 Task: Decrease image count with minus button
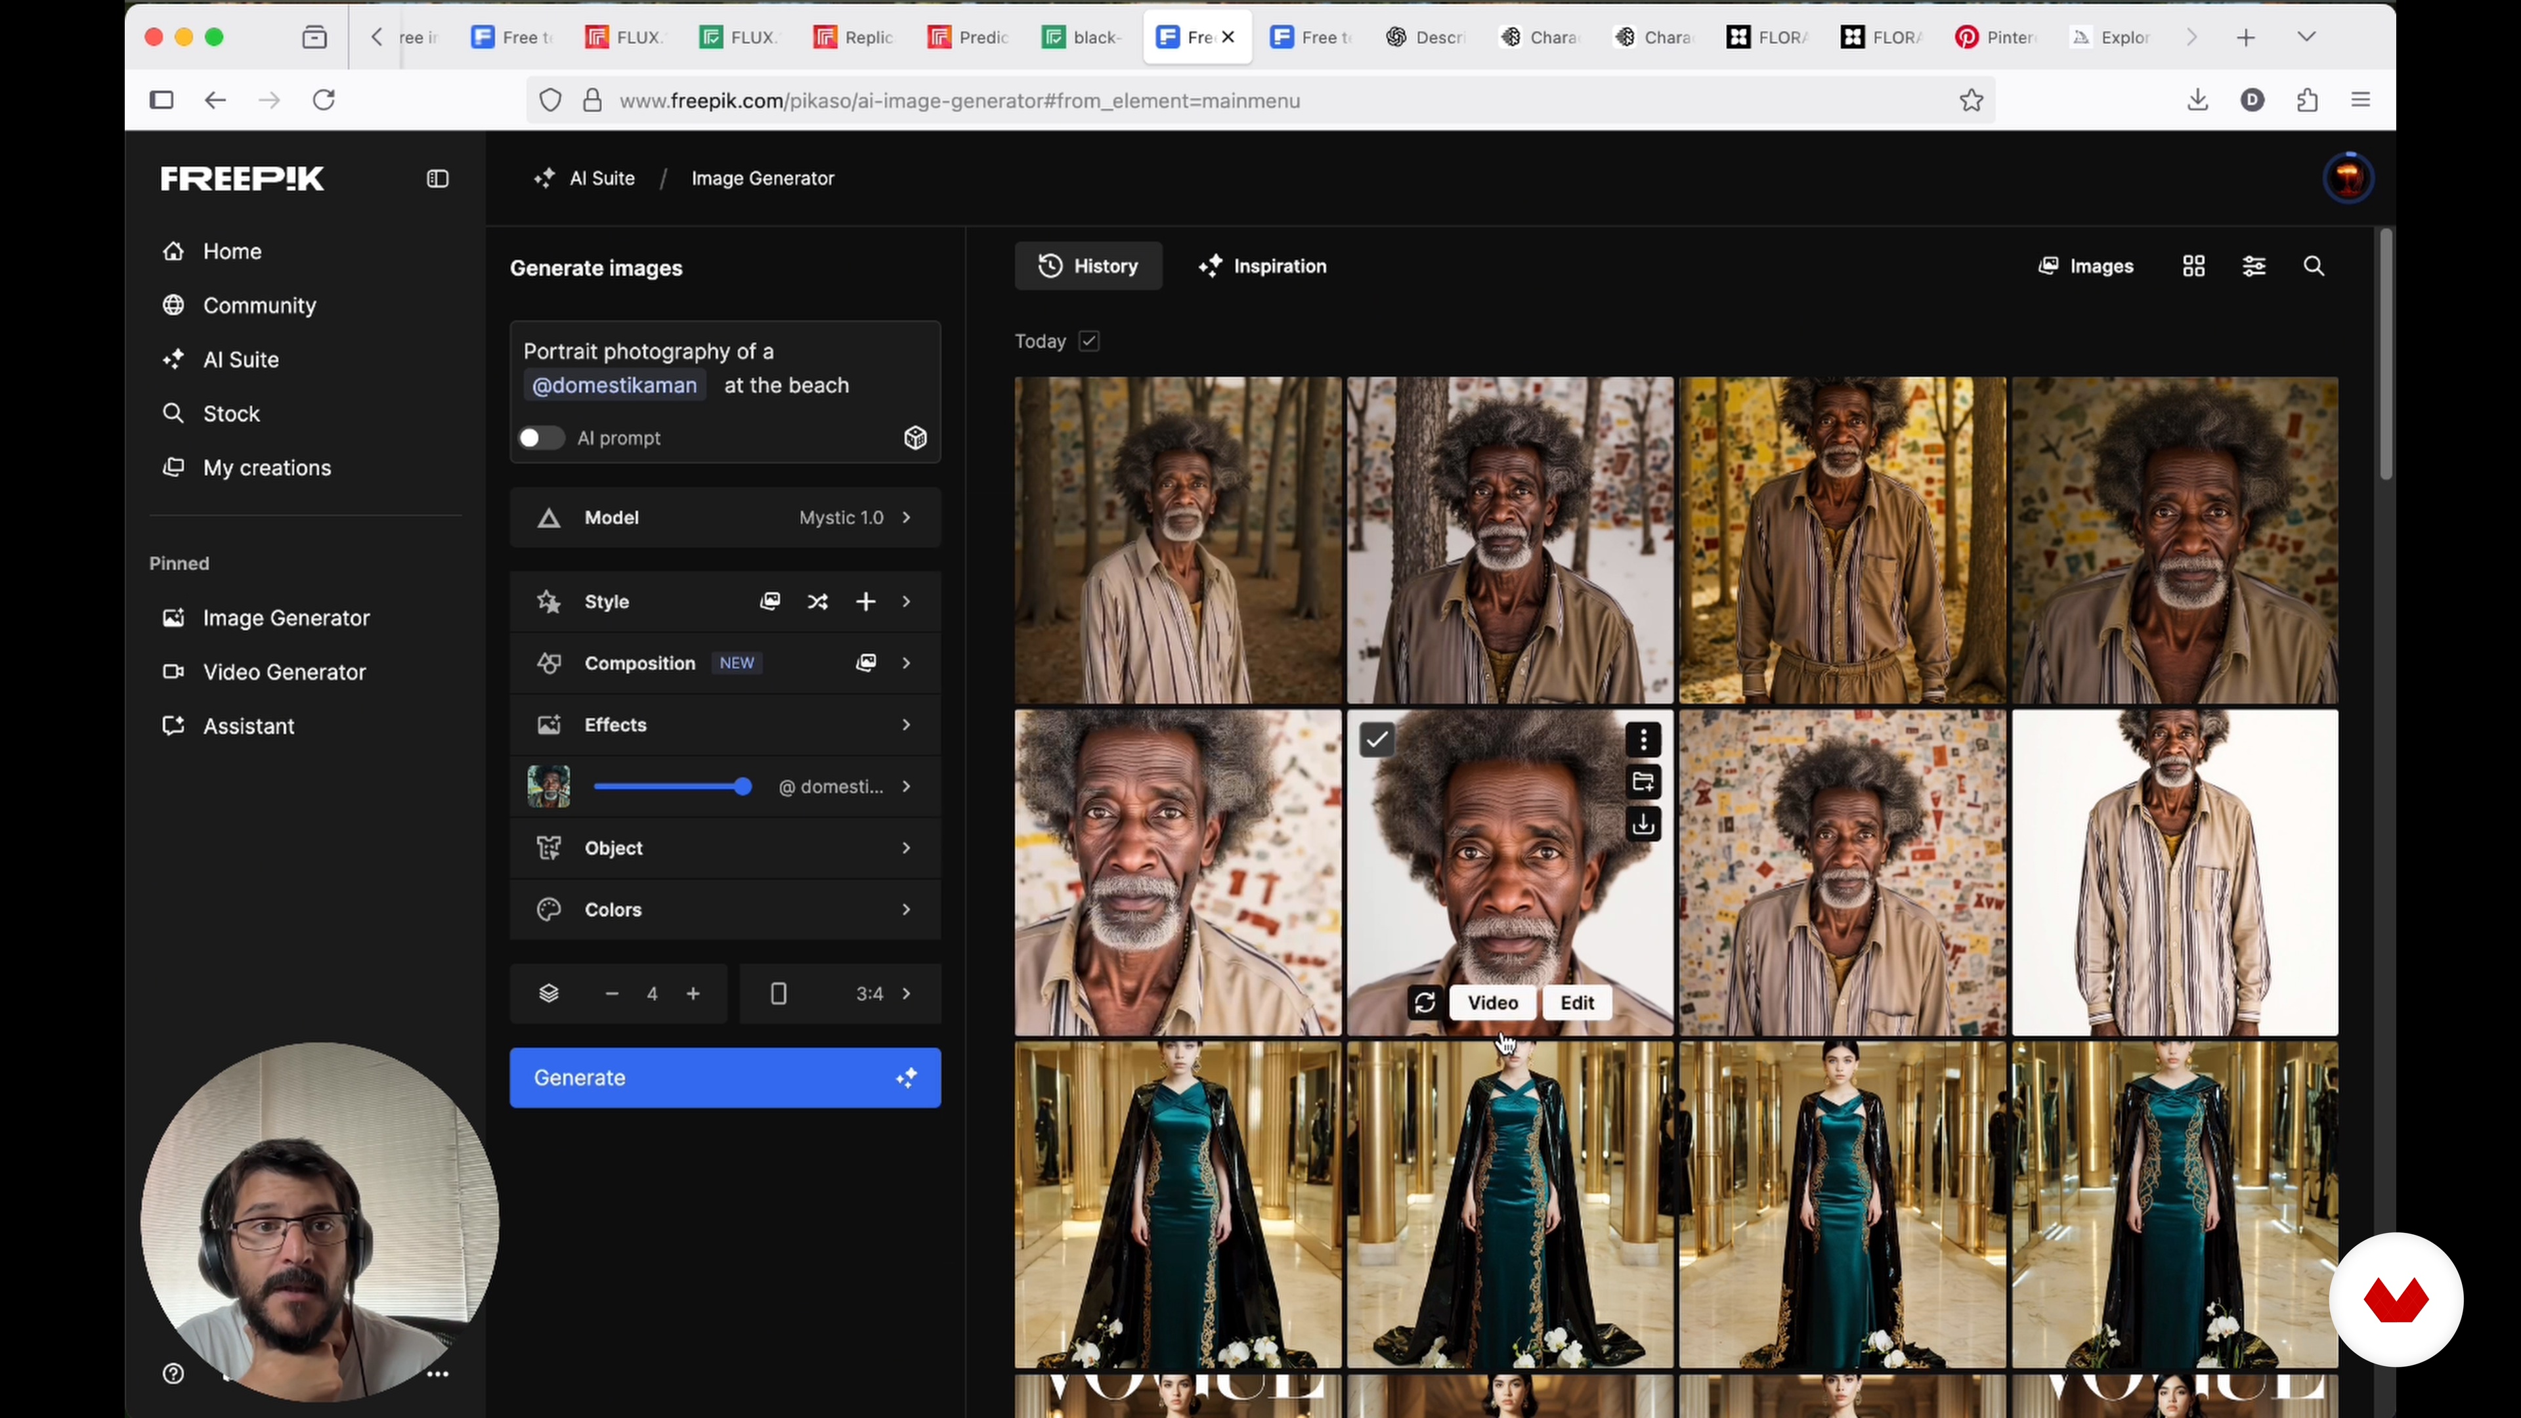[x=612, y=993]
